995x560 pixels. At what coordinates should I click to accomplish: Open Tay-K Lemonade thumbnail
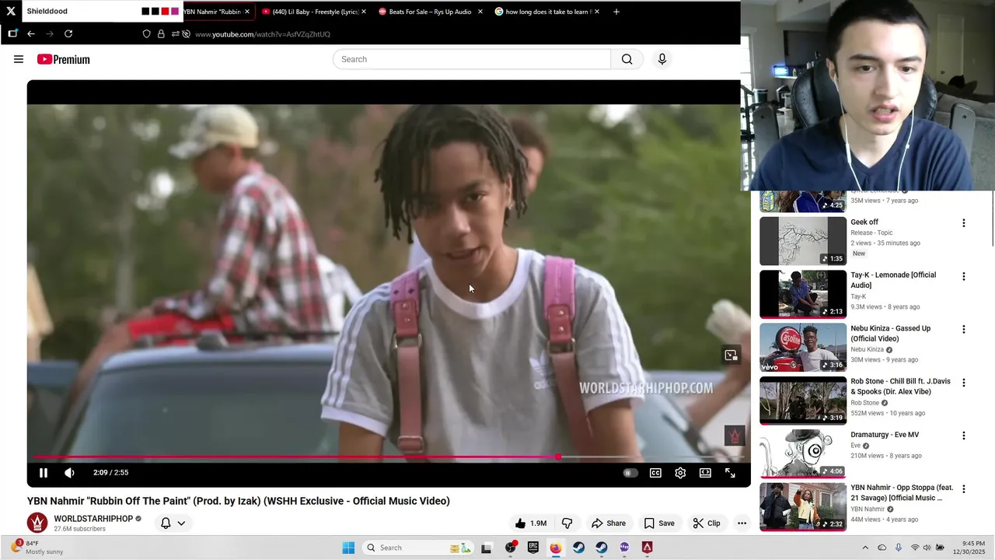[x=803, y=294]
